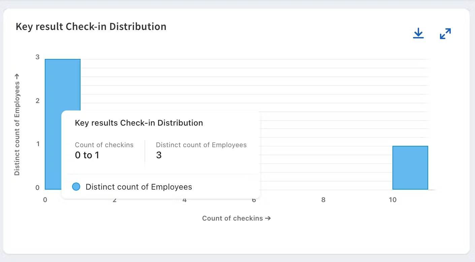The width and height of the screenshot is (475, 262).
Task: Click the x-axis tick label 10
Action: pyautogui.click(x=392, y=200)
